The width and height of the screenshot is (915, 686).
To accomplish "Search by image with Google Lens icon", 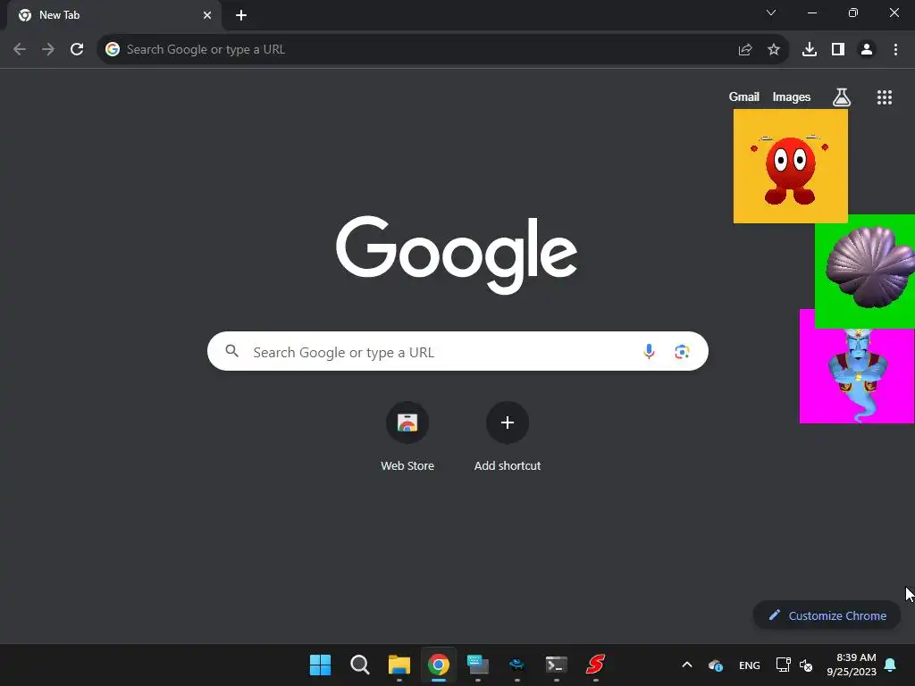I will coord(682,352).
